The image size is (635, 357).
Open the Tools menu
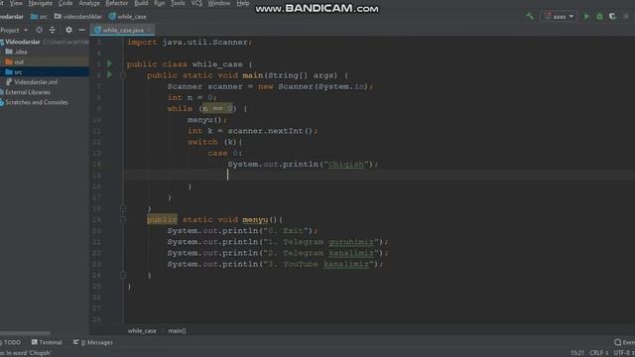[178, 3]
